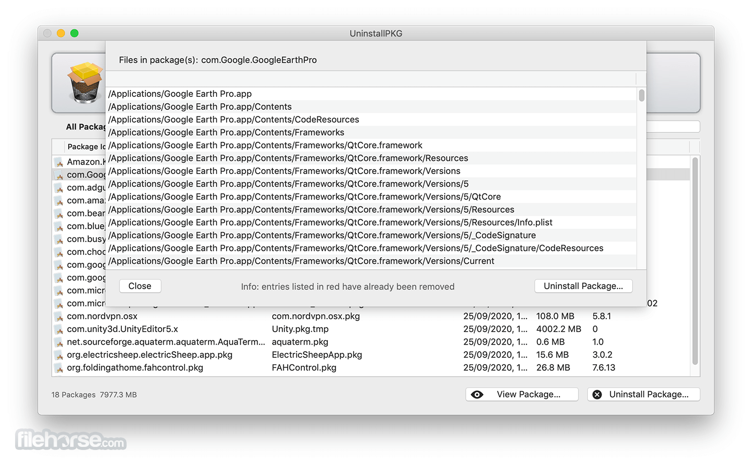Select file row ending in 'Frameworks/QtCore.framework'
This screenshot has width=752, height=465.
click(371, 145)
